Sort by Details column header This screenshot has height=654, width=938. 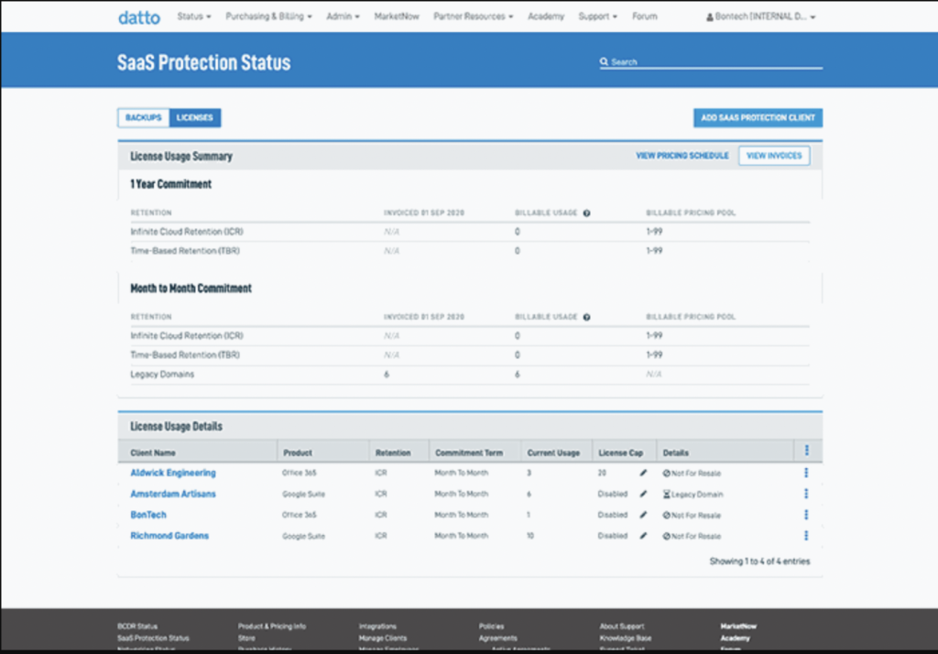[675, 453]
